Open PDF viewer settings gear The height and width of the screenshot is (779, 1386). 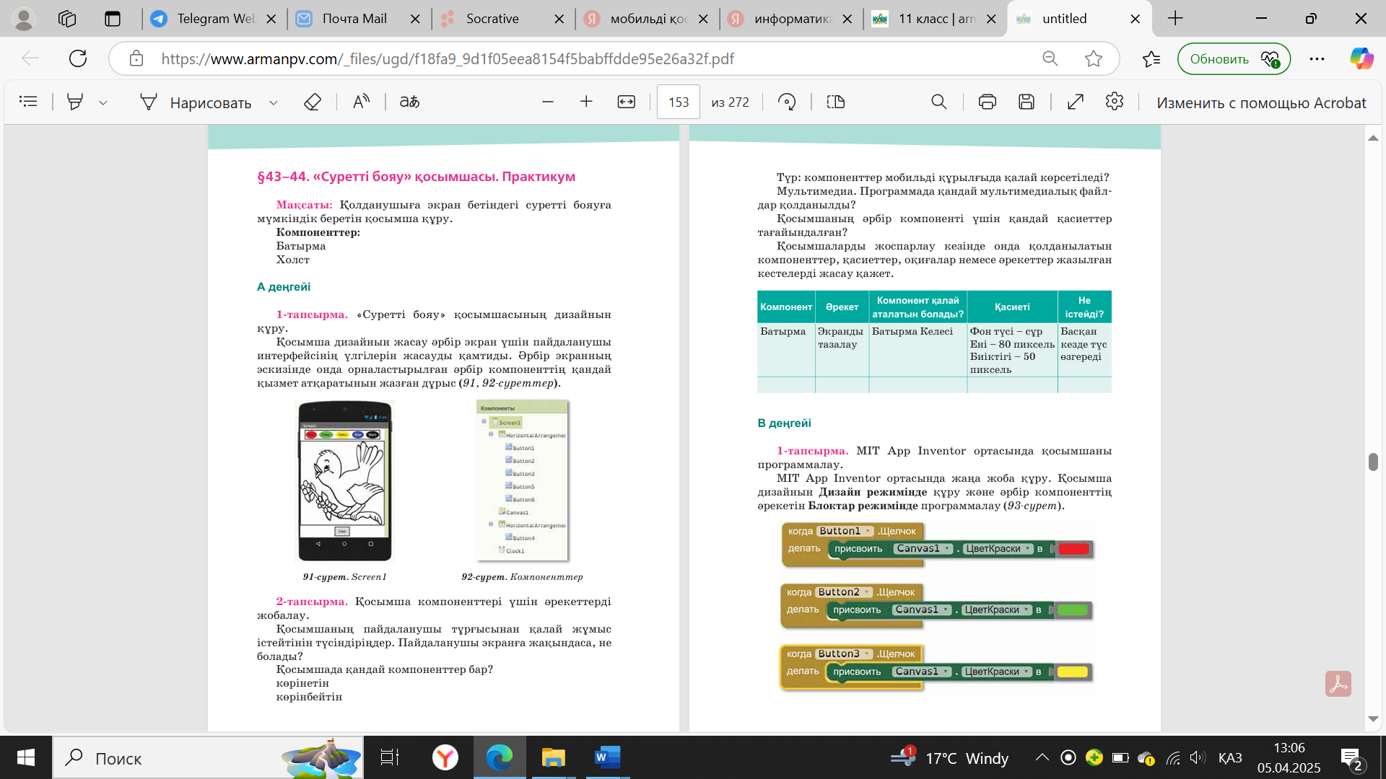tap(1114, 102)
